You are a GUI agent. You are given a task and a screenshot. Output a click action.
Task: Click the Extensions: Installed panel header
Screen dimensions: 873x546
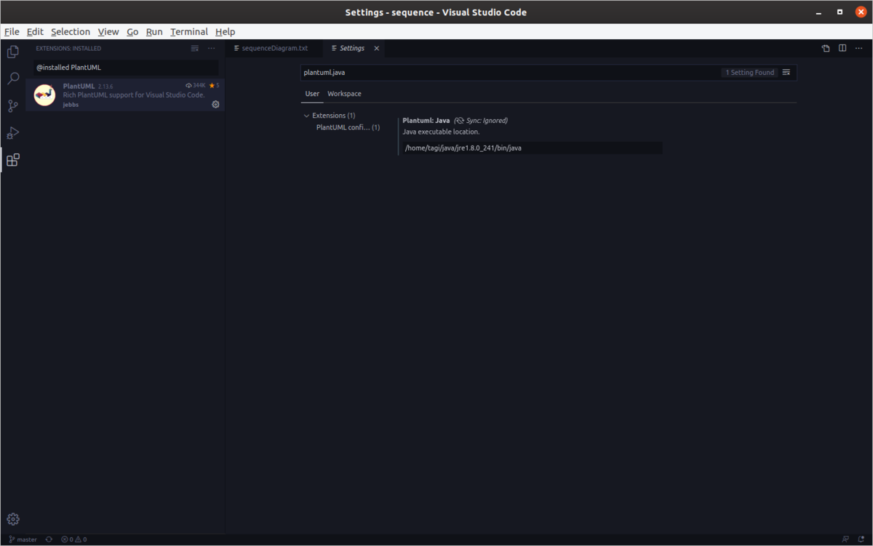click(x=68, y=49)
